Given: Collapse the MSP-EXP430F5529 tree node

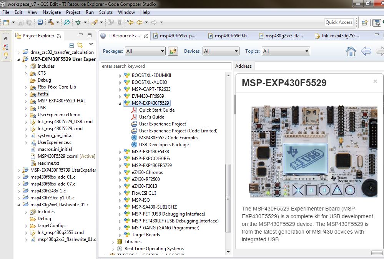Looking at the screenshot, I should coord(120,103).
